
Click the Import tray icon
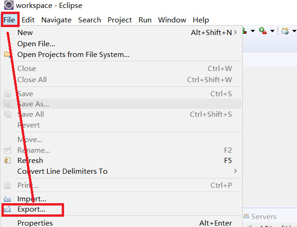7,199
